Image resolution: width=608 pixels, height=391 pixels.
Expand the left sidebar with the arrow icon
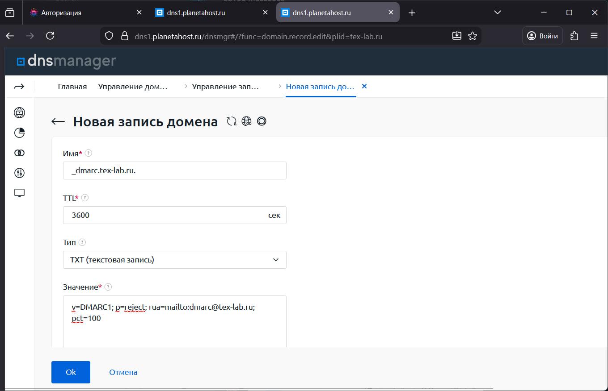[x=19, y=86]
